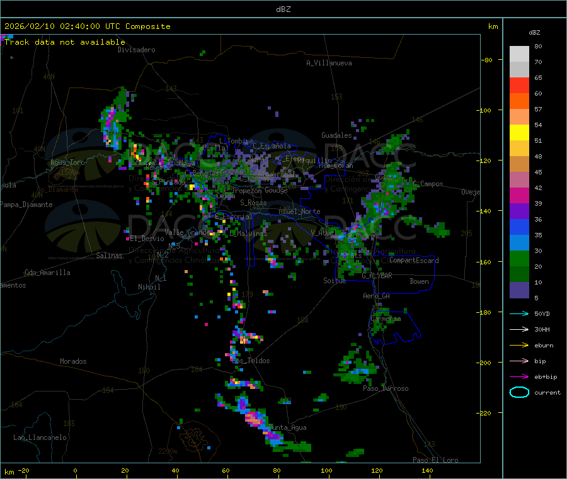
Task: Select the 60 tick on the horizontal axis
Action: pos(226,470)
